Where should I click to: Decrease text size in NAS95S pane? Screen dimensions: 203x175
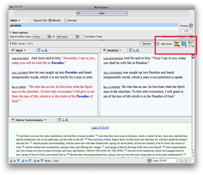(x=134, y=50)
